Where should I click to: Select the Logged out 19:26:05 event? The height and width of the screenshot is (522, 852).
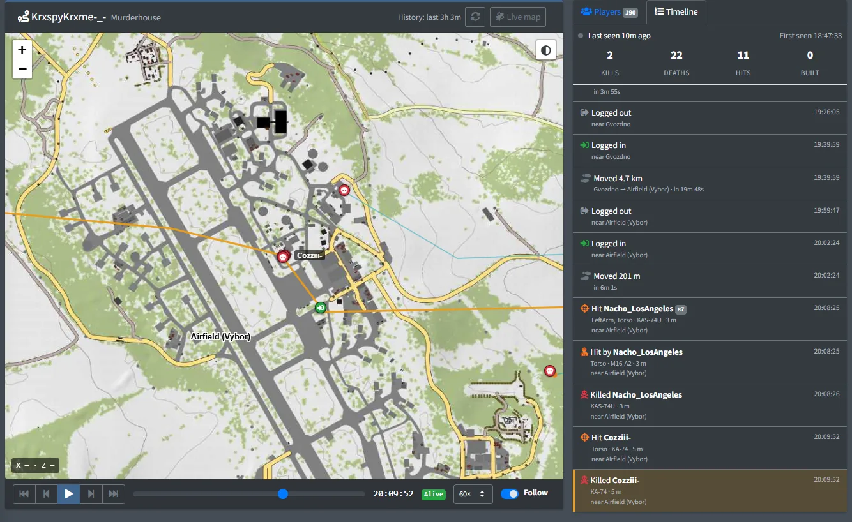click(x=710, y=118)
